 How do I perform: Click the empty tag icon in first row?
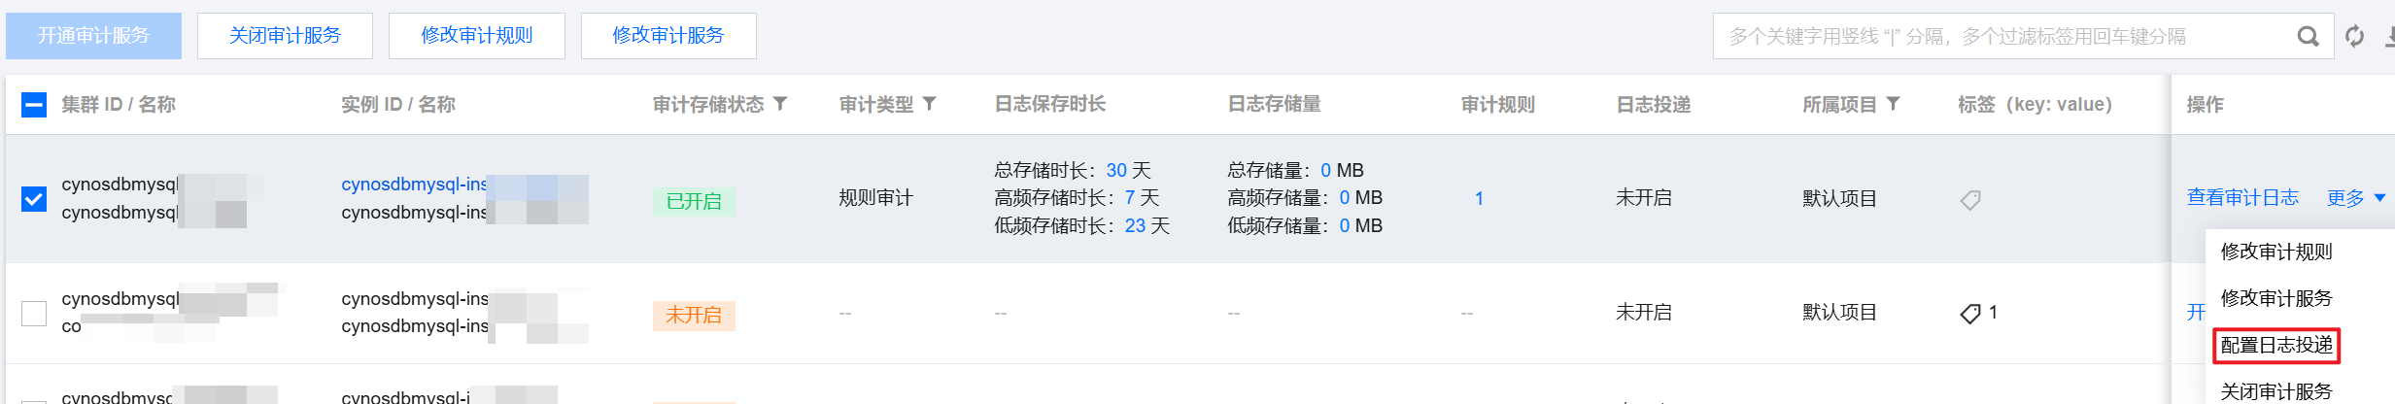[1970, 200]
